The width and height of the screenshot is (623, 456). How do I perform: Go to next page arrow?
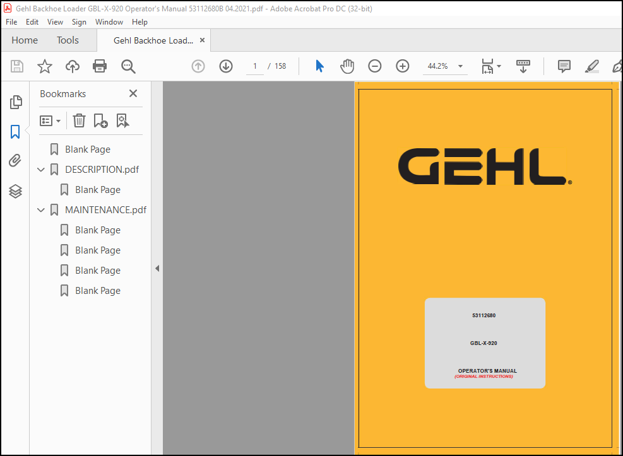pyautogui.click(x=226, y=66)
